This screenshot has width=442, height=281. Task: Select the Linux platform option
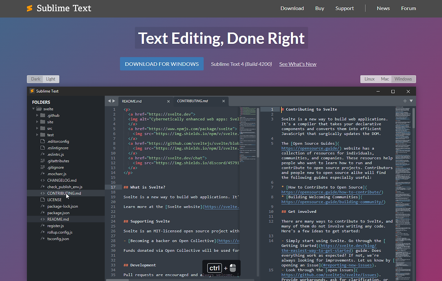(x=369, y=79)
